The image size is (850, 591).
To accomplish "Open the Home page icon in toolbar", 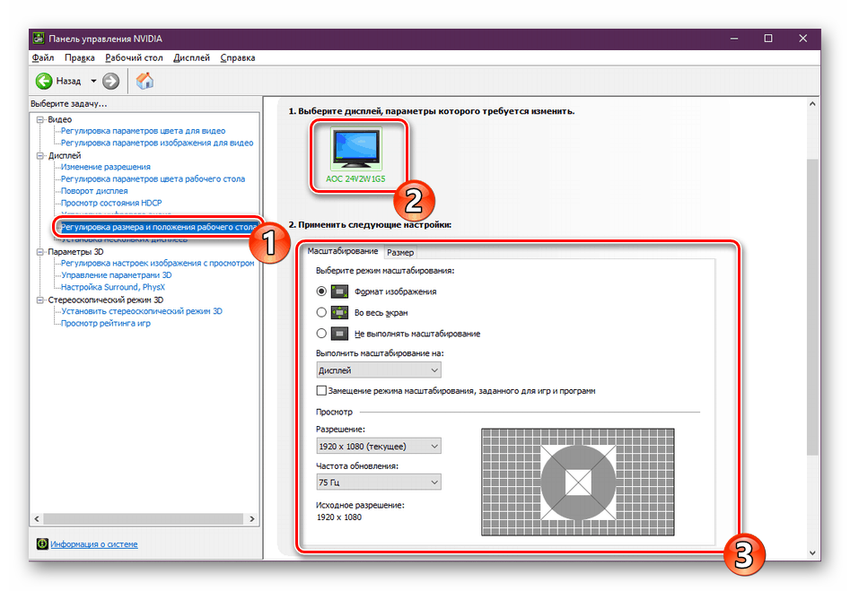I will pyautogui.click(x=145, y=81).
